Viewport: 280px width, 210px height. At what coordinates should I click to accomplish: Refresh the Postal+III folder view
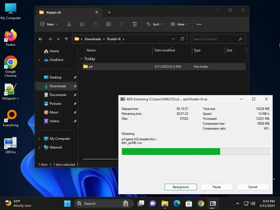tap(182, 39)
